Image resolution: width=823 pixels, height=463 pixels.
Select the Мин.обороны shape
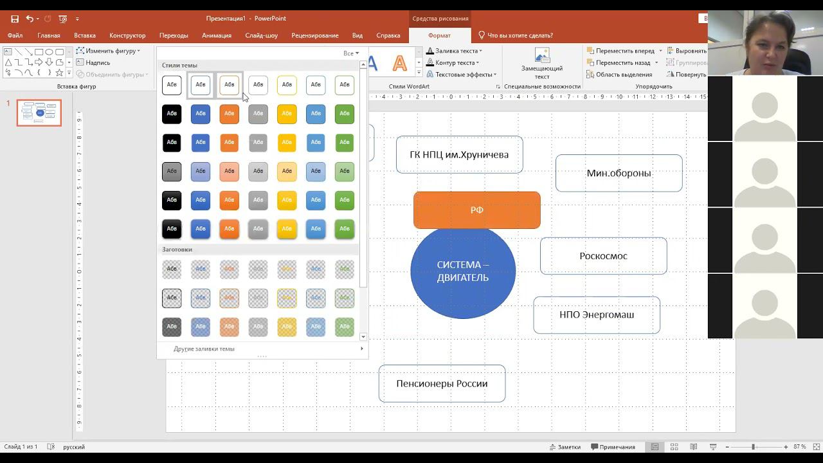coord(619,173)
